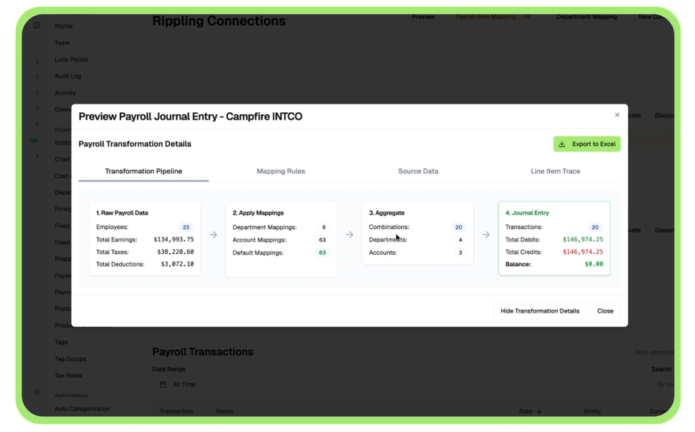Open Tags in the sidebar
Screen dimensions: 695x432
61,342
